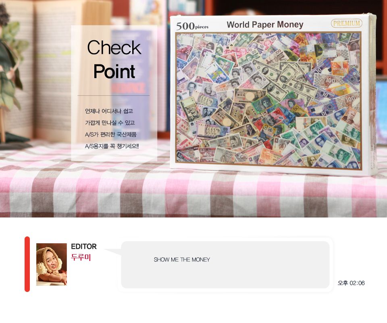387x323 pixels.
Task: Click the line A/S가 편리한 국산제품
Action: [x=110, y=135]
